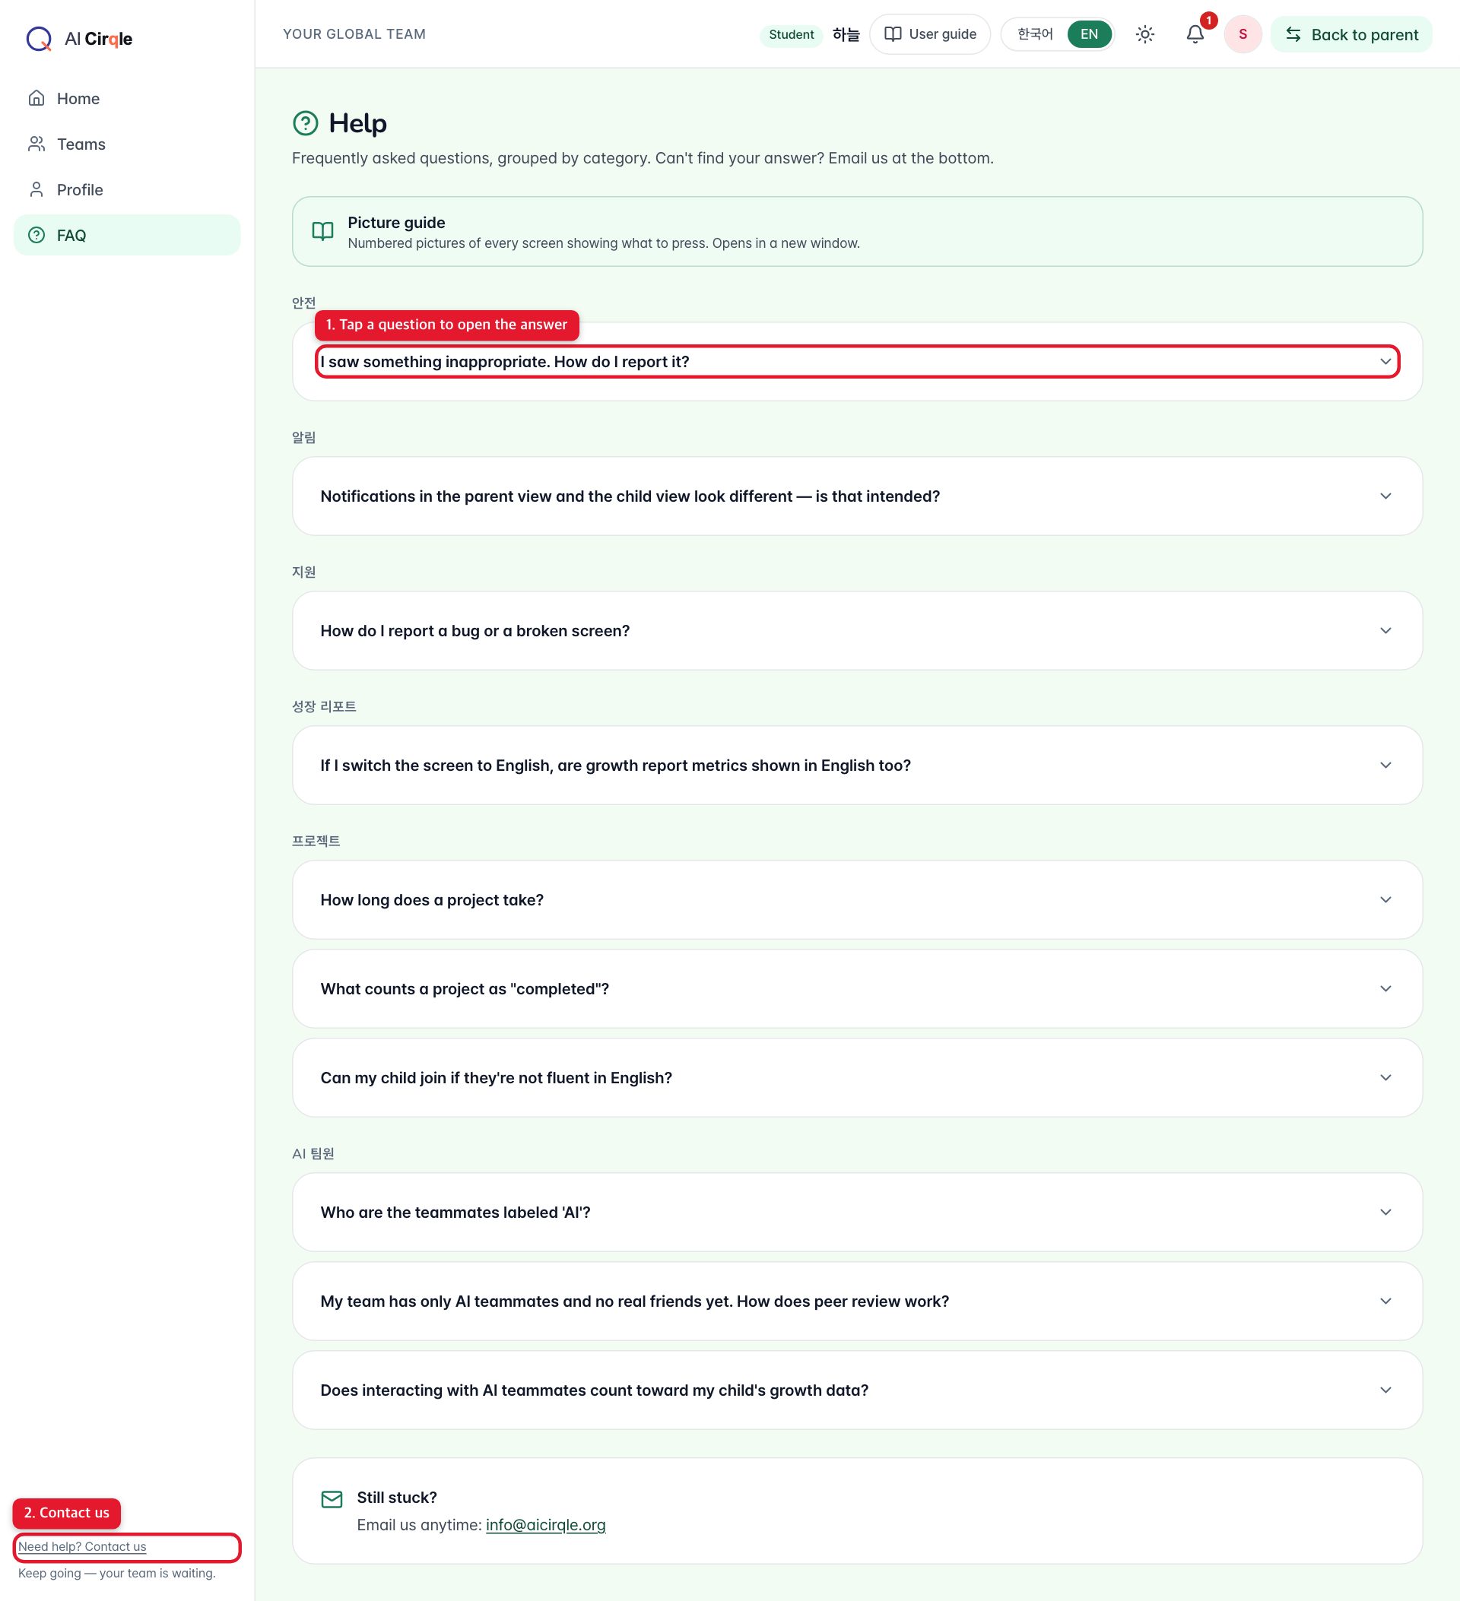Select the EN language option
Viewport: 1460px width, 1601px height.
click(x=1088, y=34)
